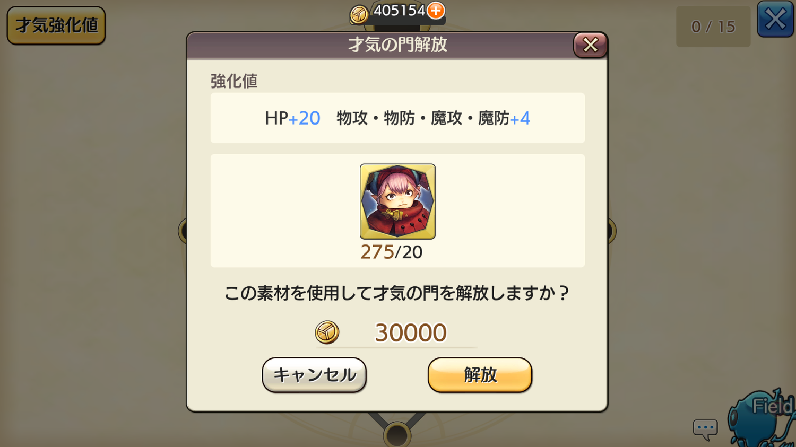The image size is (796, 447).
Task: Click the 405154 coin balance
Action: tap(399, 11)
